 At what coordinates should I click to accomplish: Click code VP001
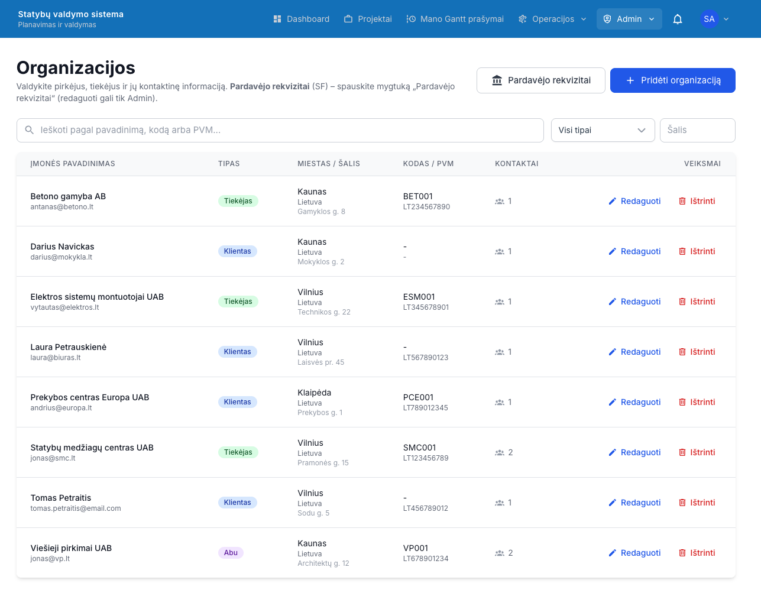416,548
